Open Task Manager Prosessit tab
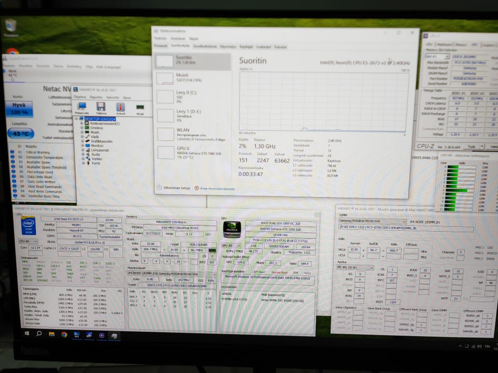The image size is (498, 373). tap(160, 46)
